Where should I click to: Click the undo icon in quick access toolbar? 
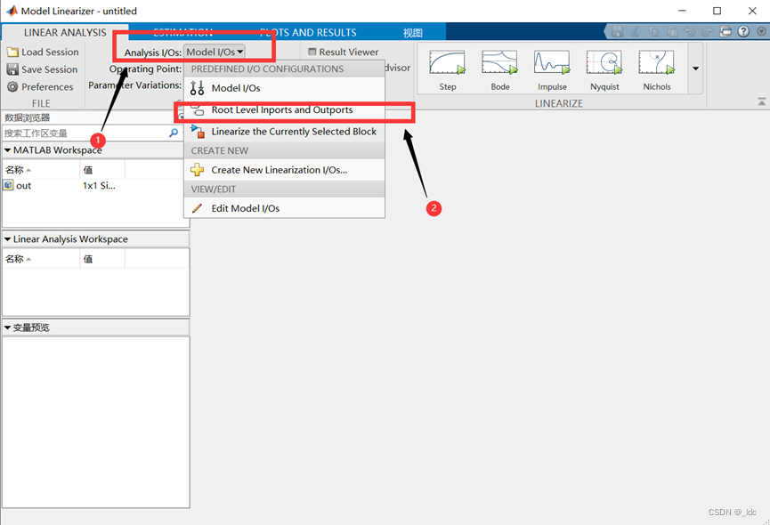click(690, 32)
